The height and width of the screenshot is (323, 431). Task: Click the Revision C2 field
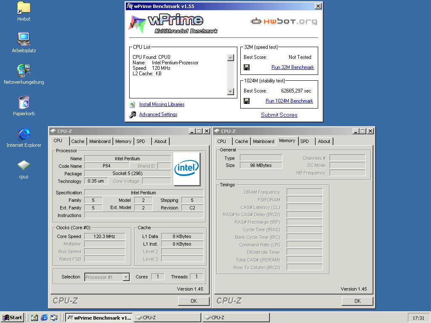tap(192, 208)
